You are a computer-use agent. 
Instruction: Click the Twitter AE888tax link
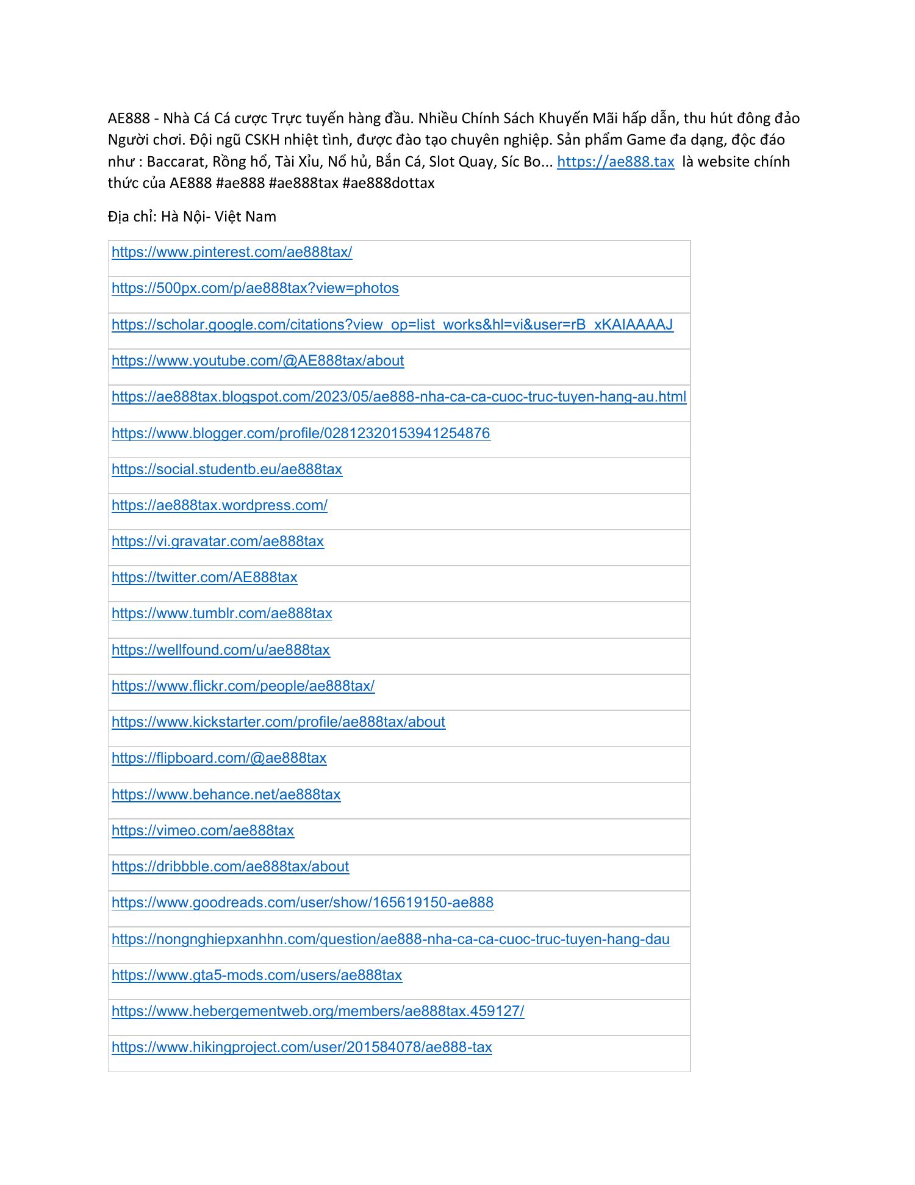pyautogui.click(x=204, y=577)
